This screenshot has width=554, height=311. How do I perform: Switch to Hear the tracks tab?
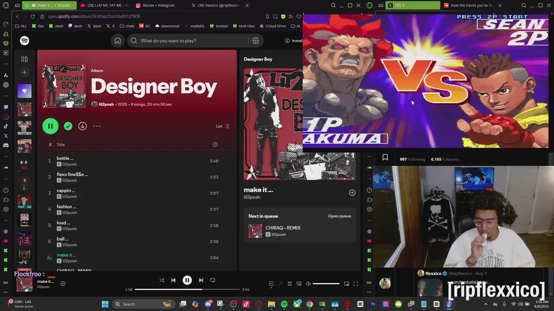468,5
